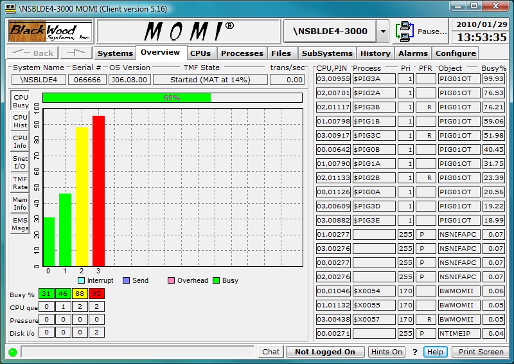Select the TMF Rate side tab
This screenshot has height=364, width=514.
coord(21,183)
